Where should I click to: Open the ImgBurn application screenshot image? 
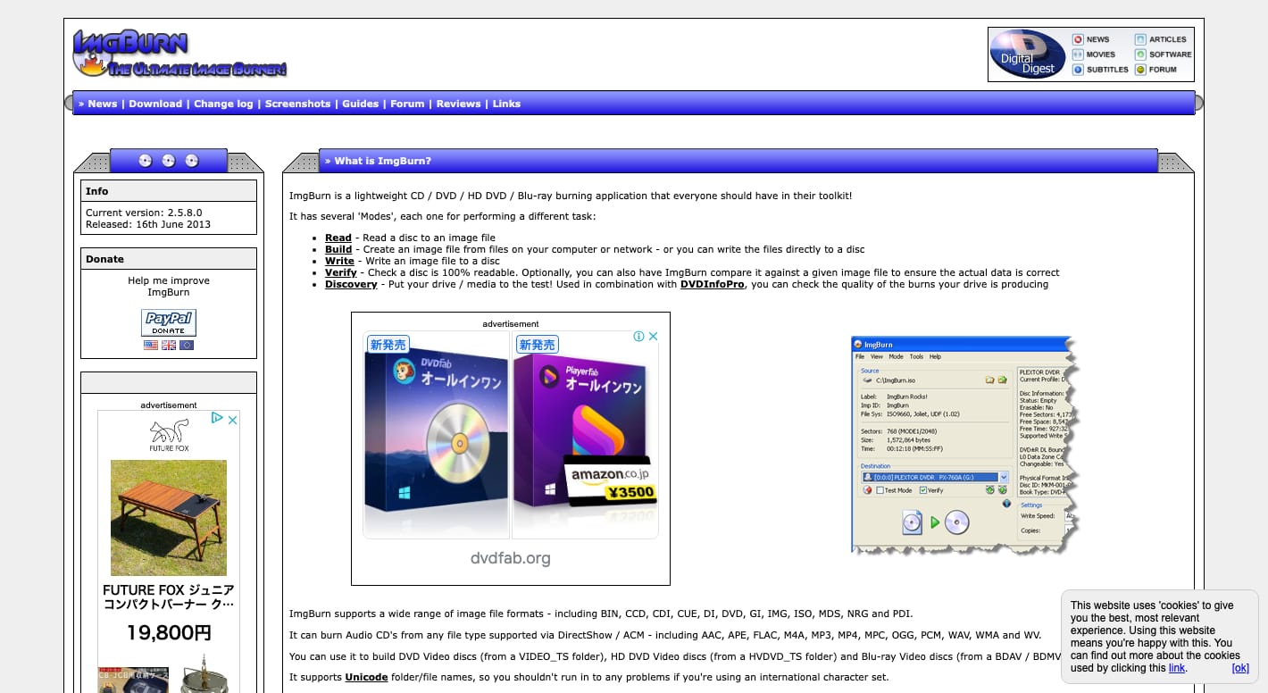coord(965,445)
